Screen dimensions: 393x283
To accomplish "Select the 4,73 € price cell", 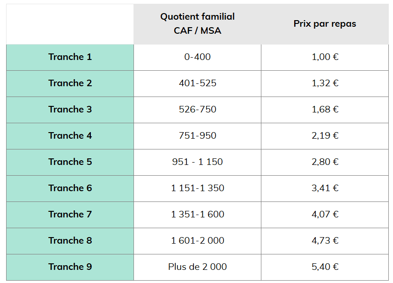I will click(325, 241).
